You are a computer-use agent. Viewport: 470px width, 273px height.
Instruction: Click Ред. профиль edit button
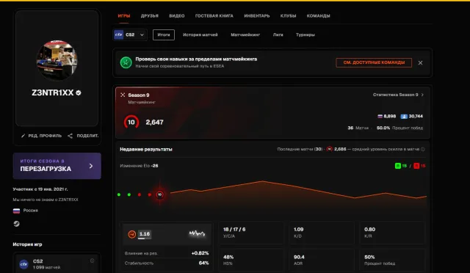pos(41,136)
